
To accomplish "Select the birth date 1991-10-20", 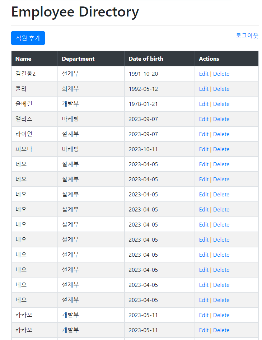I will (x=160, y=74).
